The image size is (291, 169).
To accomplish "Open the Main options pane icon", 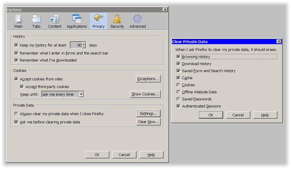I will click(18, 21).
